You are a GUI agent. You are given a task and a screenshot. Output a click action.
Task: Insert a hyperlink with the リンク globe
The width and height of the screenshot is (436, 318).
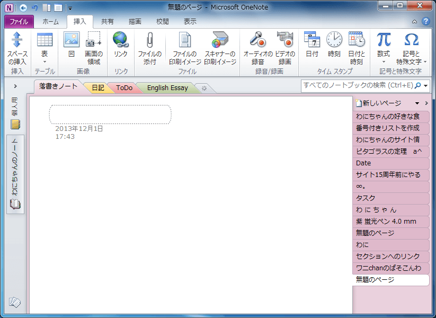(x=121, y=45)
